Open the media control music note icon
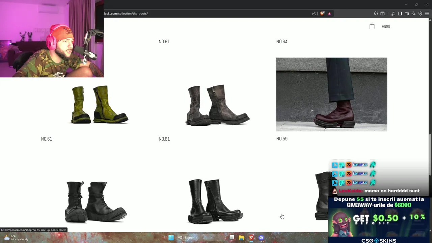Image resolution: width=432 pixels, height=243 pixels. tap(393, 13)
